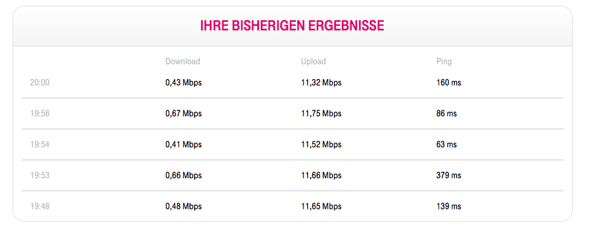Screen dimensions: 591x239
Task: Select the Download column header
Action: [x=183, y=61]
